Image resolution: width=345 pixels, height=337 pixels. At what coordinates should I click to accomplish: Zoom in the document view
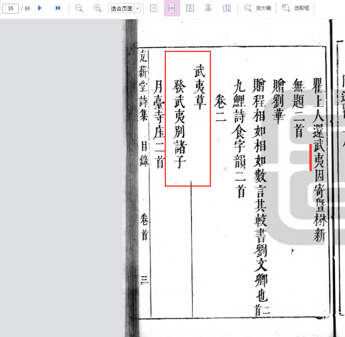pos(98,8)
